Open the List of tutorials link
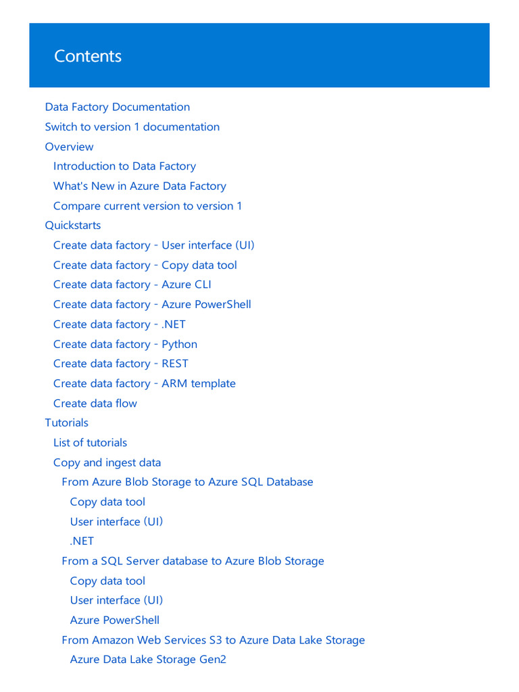The height and width of the screenshot is (692, 519). tap(90, 443)
